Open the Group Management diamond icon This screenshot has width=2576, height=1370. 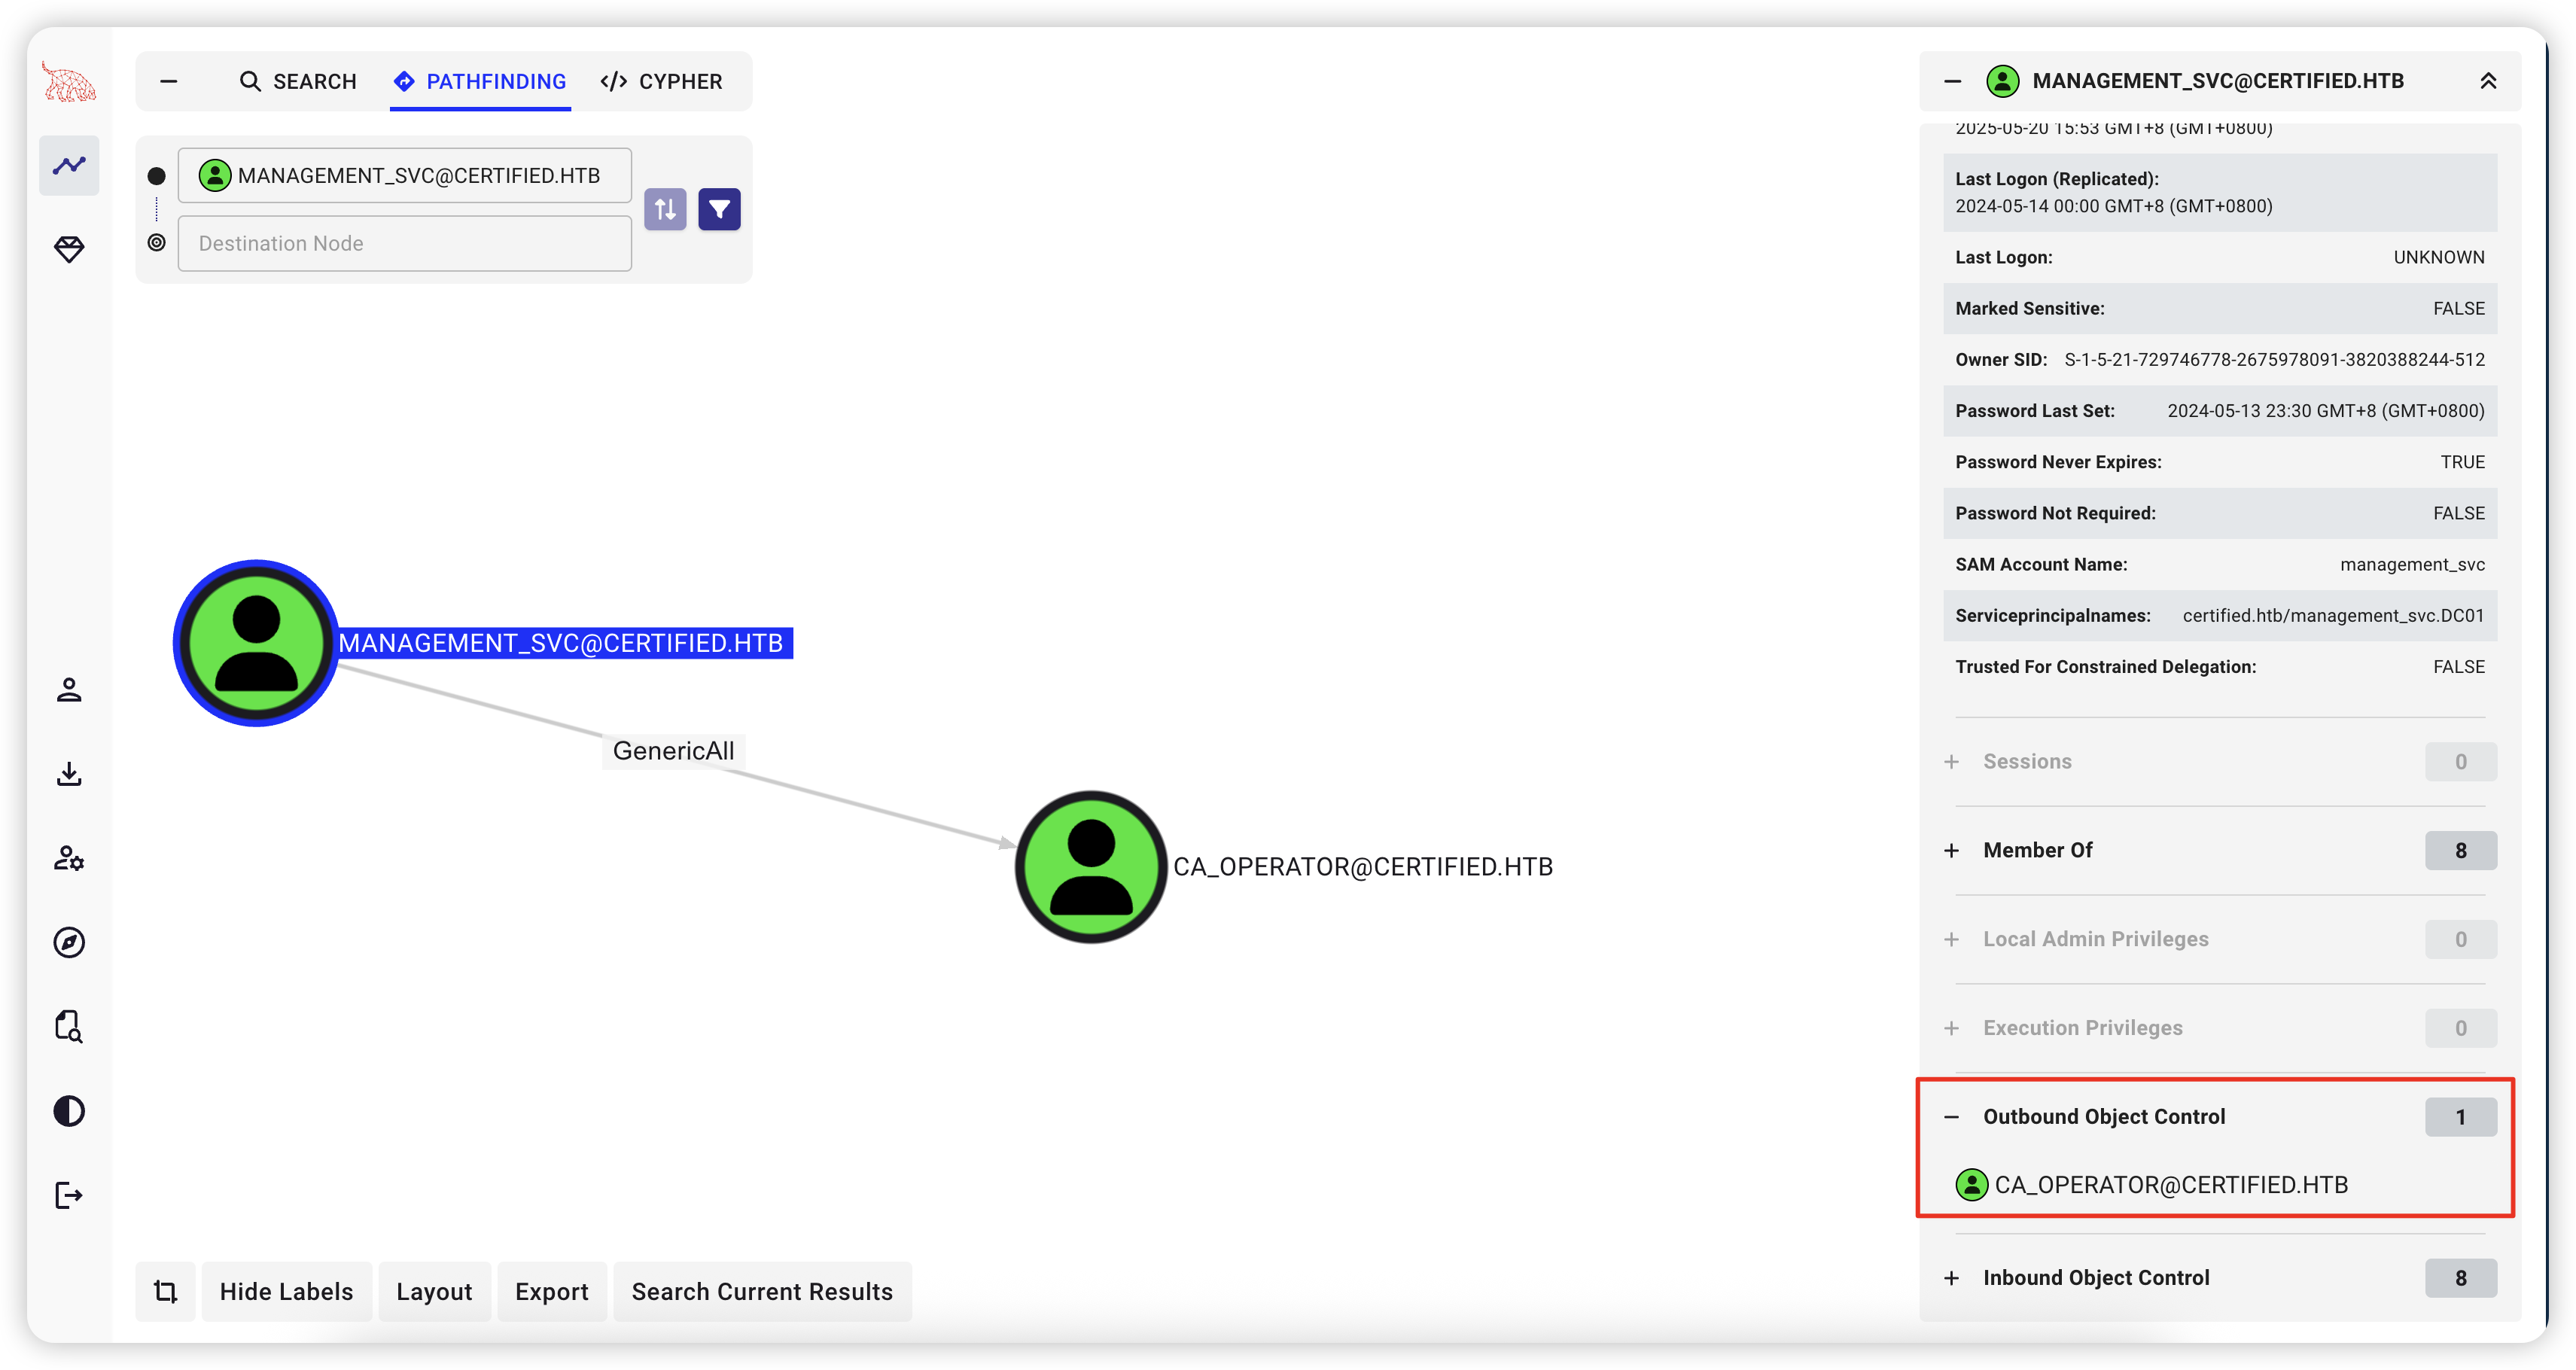coord(69,249)
